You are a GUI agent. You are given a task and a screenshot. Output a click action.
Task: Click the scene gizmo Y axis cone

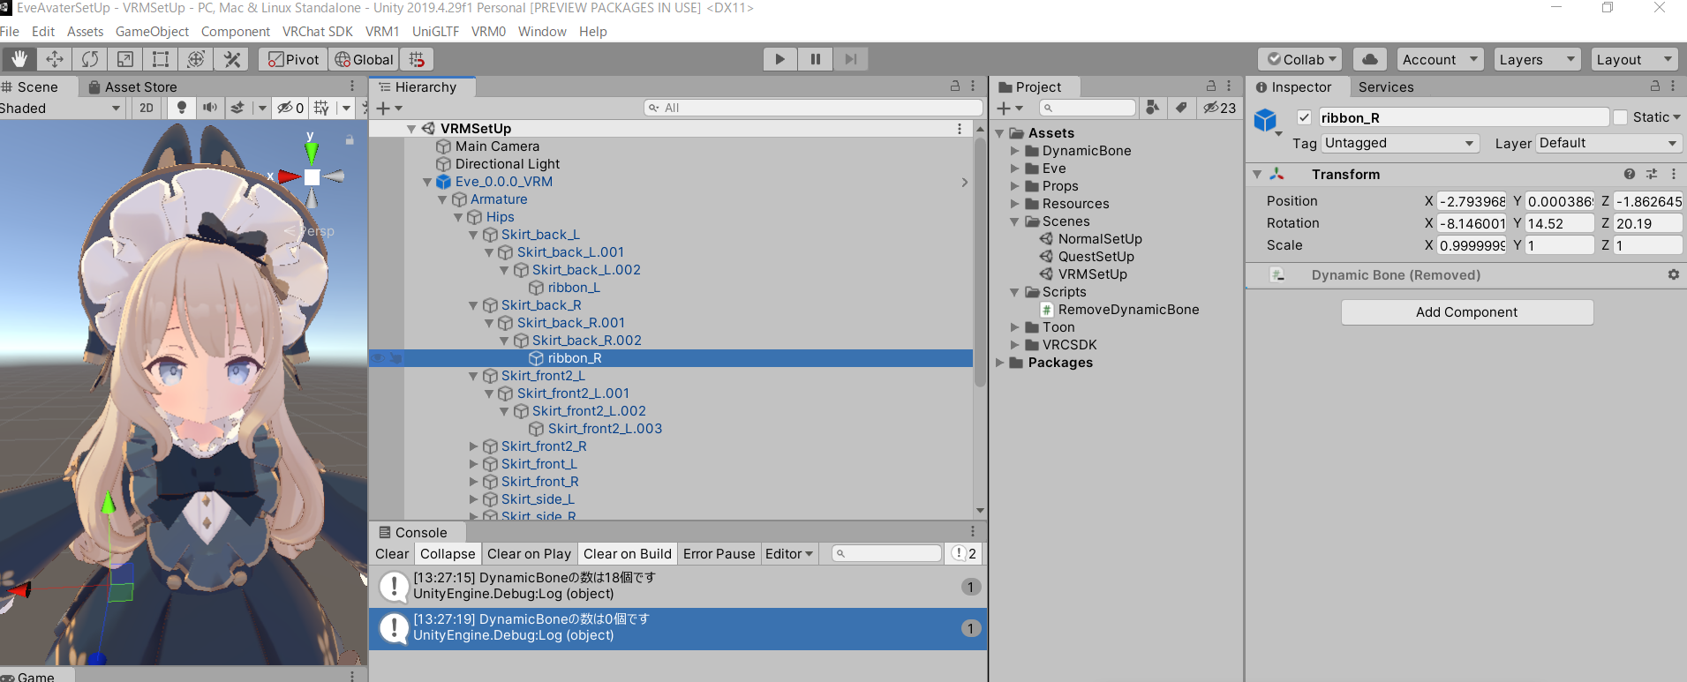coord(311,152)
